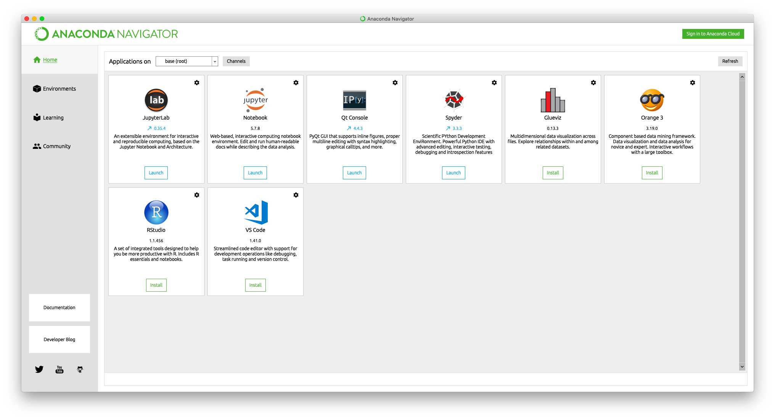Click the GitHub octocat icon
This screenshot has width=775, height=420.
point(80,369)
